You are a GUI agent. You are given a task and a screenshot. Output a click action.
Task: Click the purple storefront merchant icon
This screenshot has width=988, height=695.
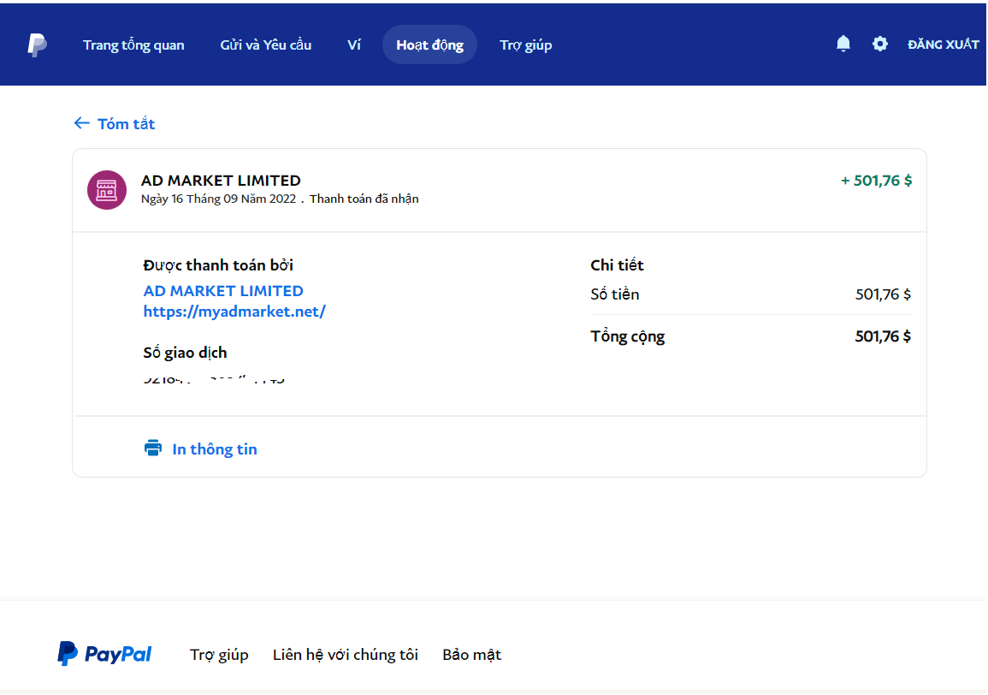[x=107, y=189]
